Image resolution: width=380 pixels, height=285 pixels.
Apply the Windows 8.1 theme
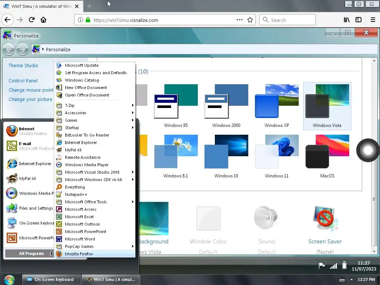coord(176,157)
